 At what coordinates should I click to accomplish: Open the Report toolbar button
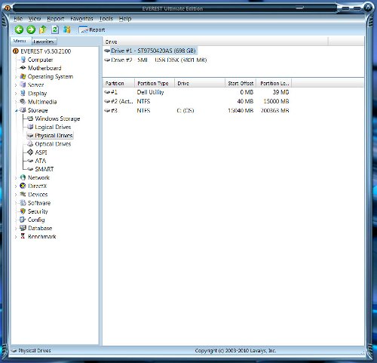tap(92, 30)
